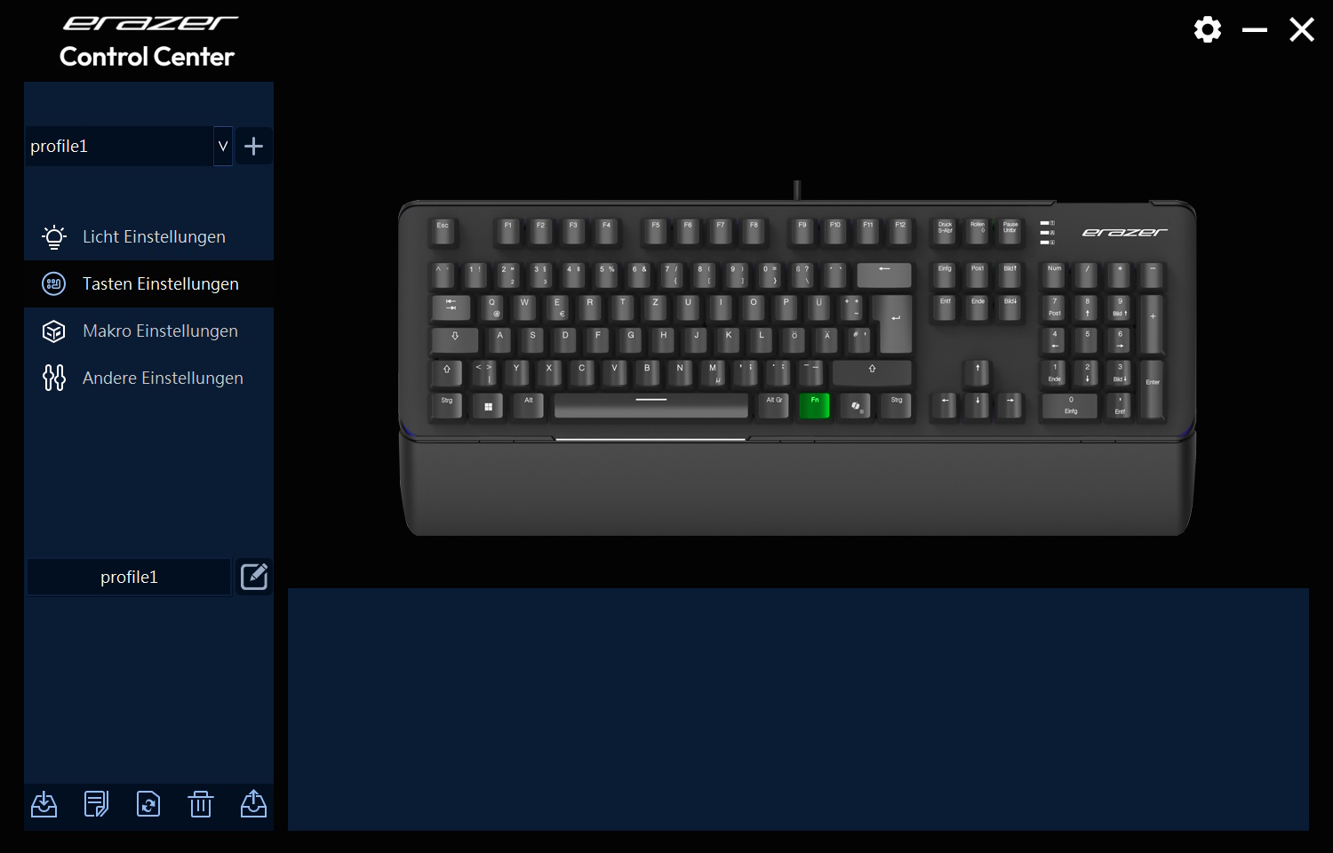Click the reset profile refresh icon
This screenshot has height=853, width=1333.
tap(148, 804)
